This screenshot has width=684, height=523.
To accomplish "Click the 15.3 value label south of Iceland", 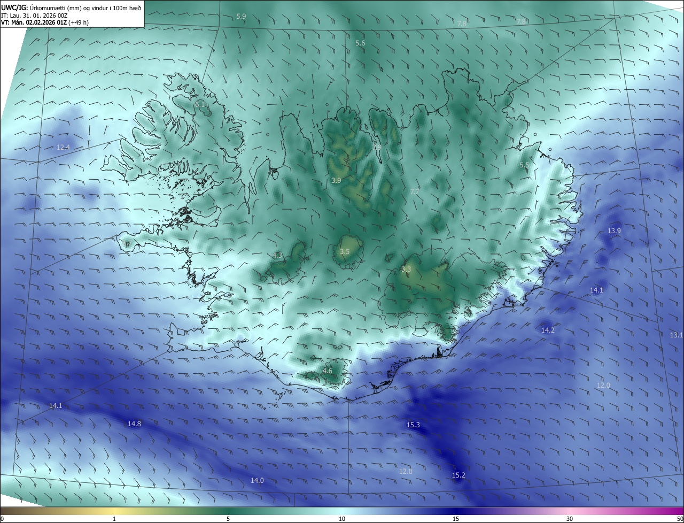I will click(413, 425).
